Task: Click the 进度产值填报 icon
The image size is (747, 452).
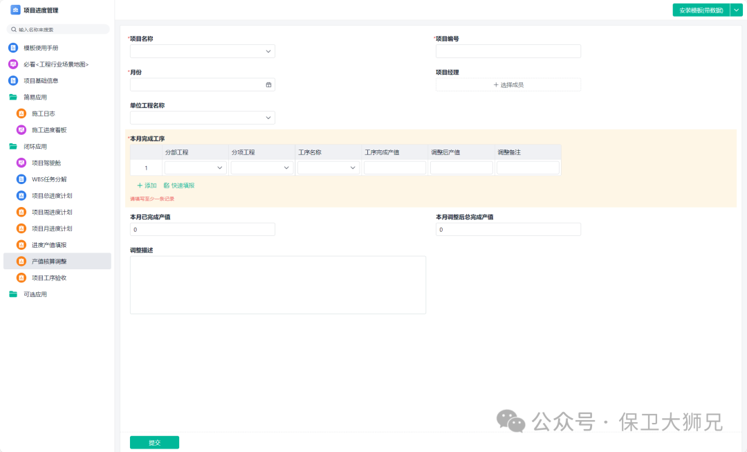Action: [x=21, y=245]
